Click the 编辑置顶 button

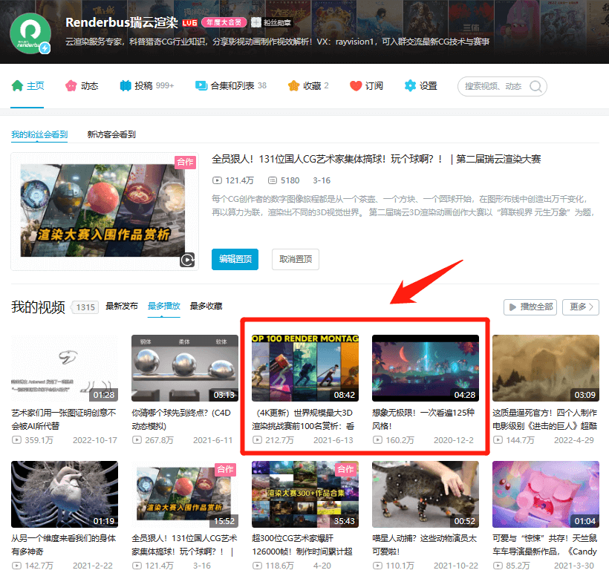point(235,259)
